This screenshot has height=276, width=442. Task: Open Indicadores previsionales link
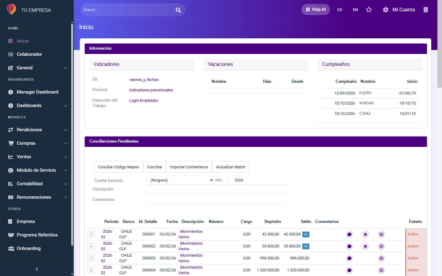click(x=151, y=90)
